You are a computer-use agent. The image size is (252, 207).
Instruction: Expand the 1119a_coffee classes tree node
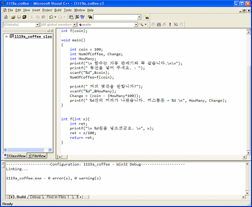pyautogui.click(x=6, y=37)
